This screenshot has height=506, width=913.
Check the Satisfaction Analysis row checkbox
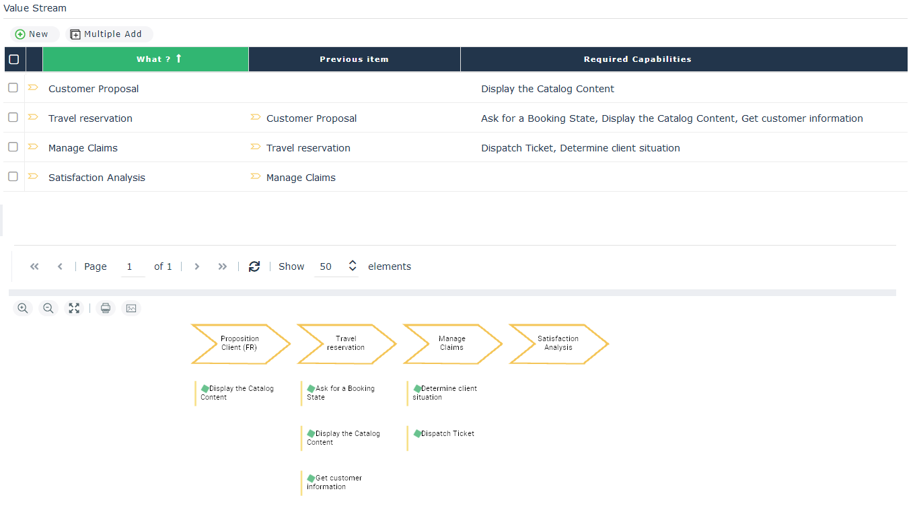pos(13,177)
